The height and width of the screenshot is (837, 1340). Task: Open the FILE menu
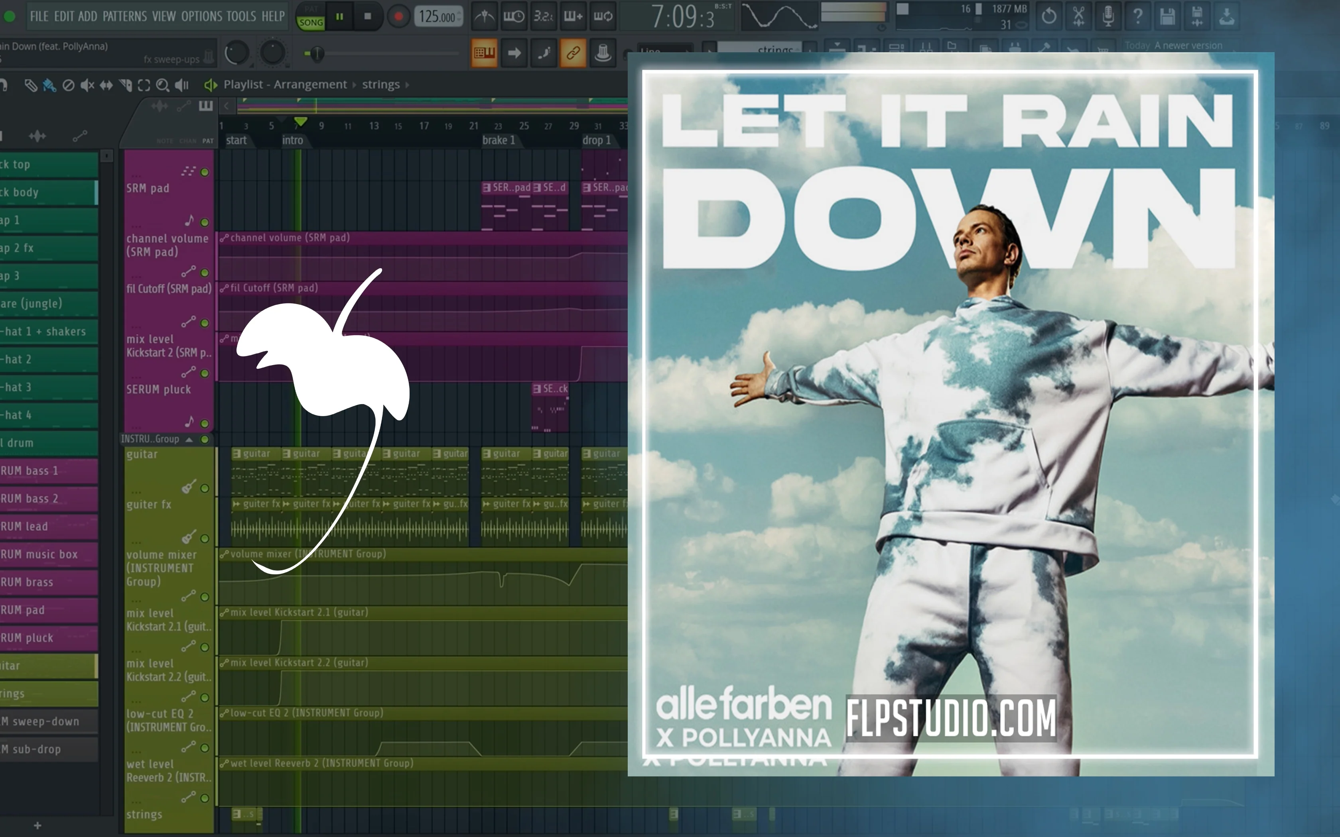pos(39,16)
